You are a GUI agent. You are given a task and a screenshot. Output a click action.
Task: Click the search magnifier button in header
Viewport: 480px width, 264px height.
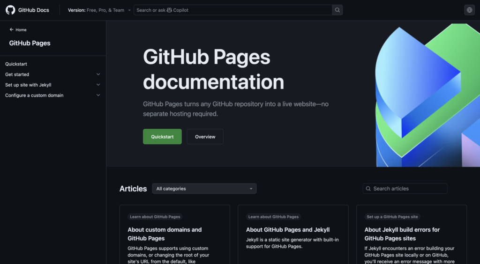click(x=337, y=10)
